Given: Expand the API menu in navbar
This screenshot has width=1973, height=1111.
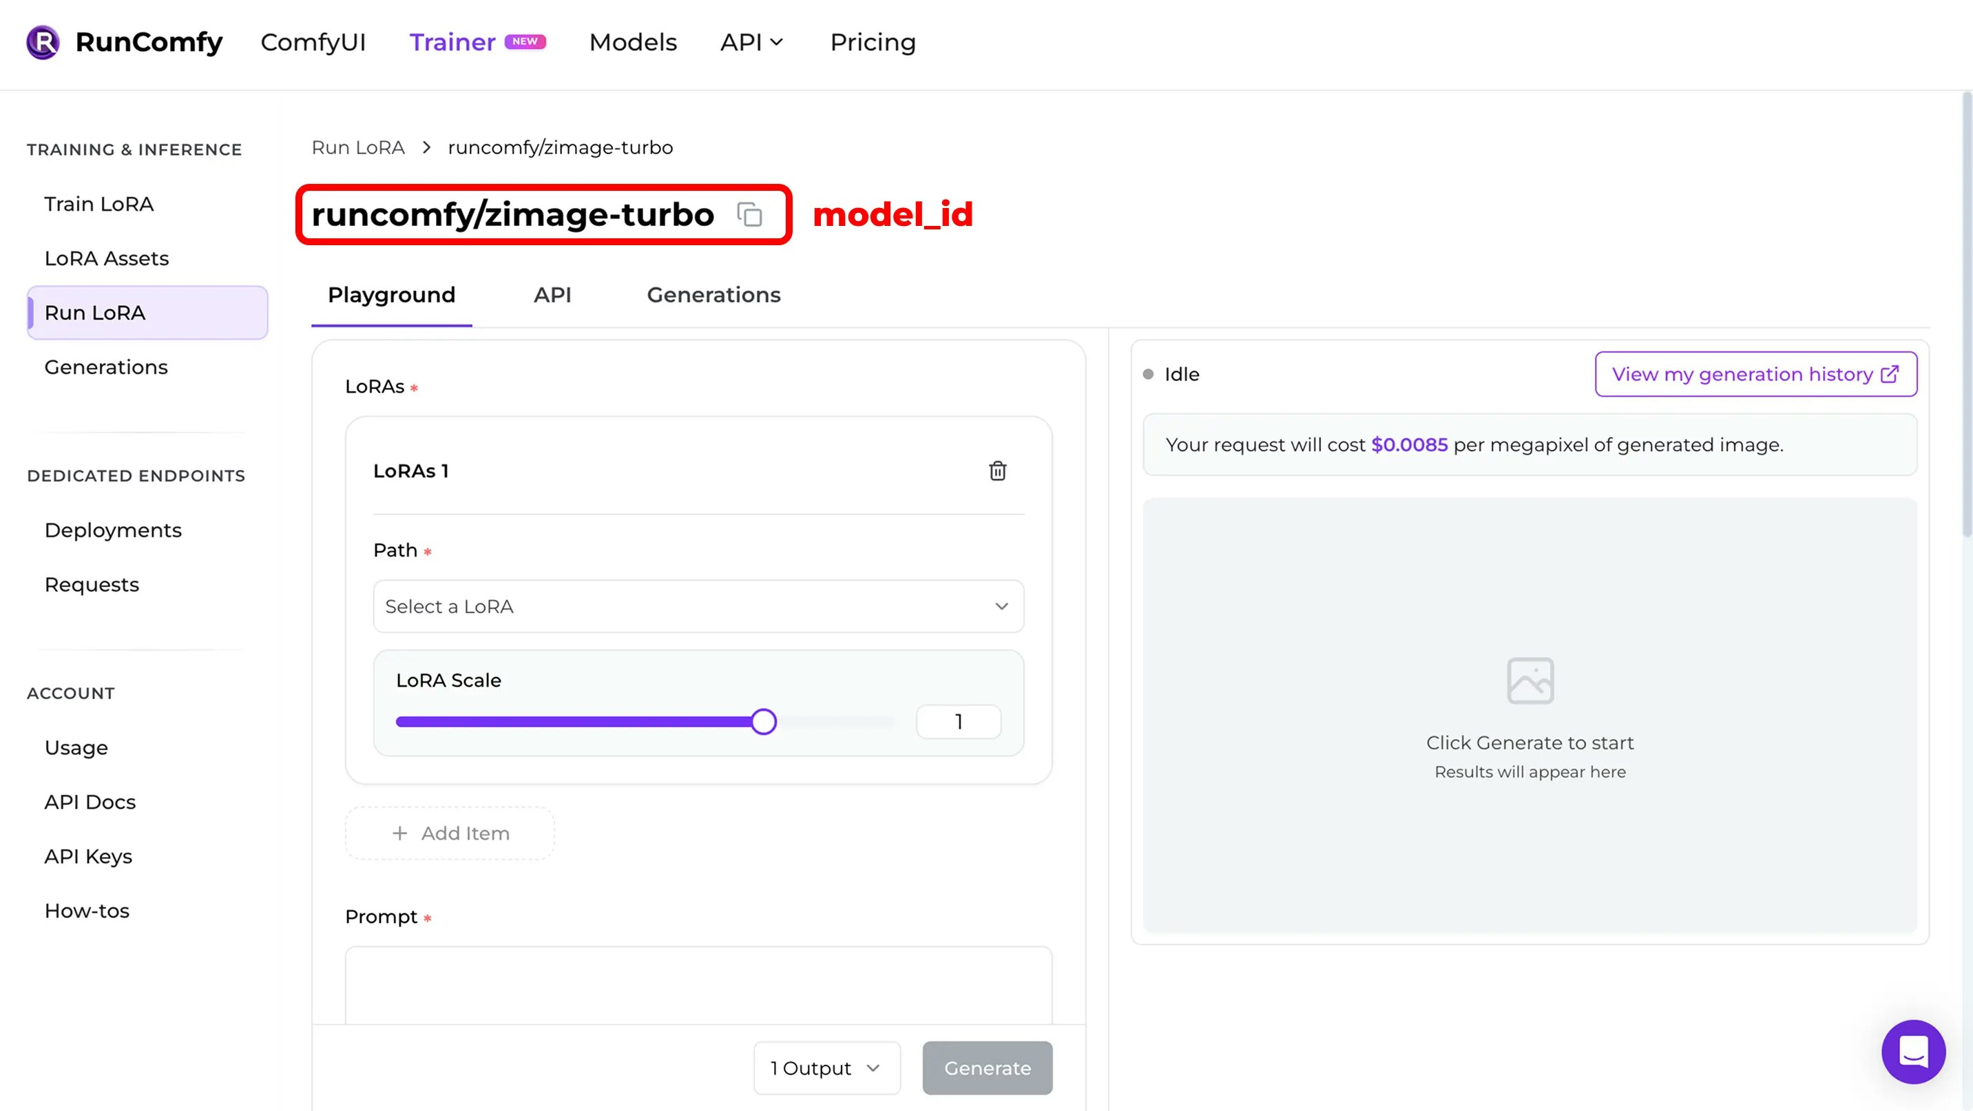Looking at the screenshot, I should click(751, 42).
